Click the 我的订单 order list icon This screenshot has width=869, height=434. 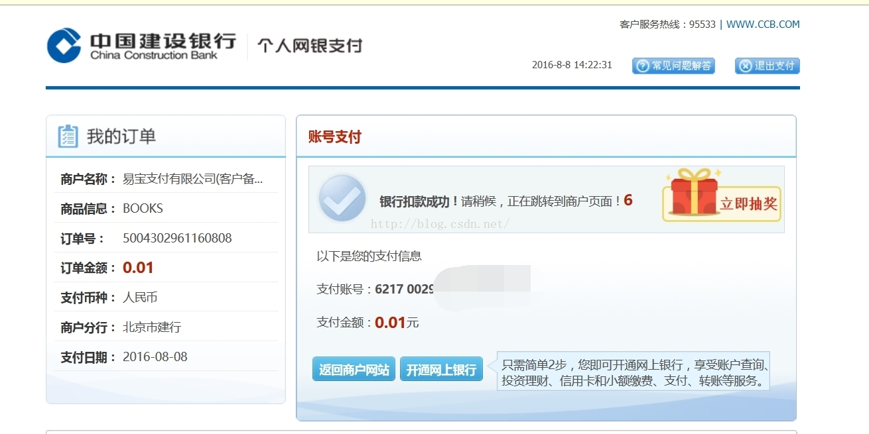[68, 136]
